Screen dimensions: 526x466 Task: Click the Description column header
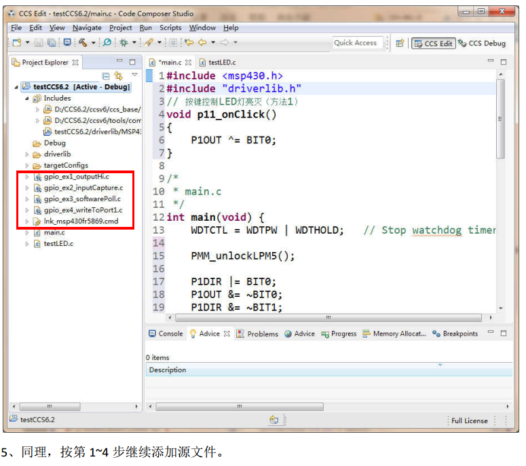coord(328,370)
